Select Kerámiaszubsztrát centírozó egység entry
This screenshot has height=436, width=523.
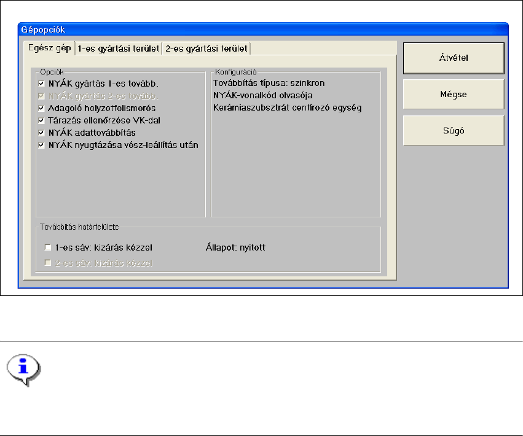click(287, 107)
